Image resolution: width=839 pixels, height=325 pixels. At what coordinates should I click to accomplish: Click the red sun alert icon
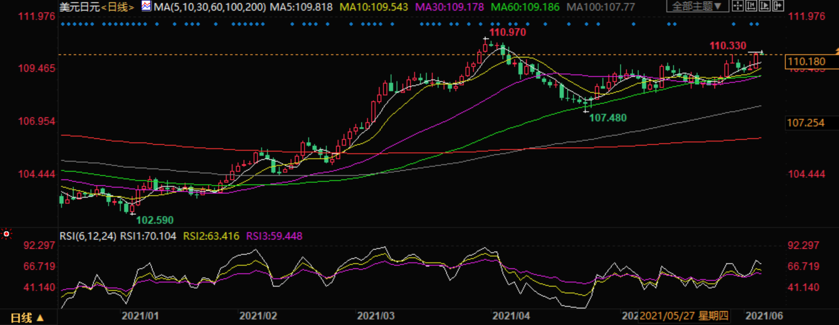pos(6,234)
